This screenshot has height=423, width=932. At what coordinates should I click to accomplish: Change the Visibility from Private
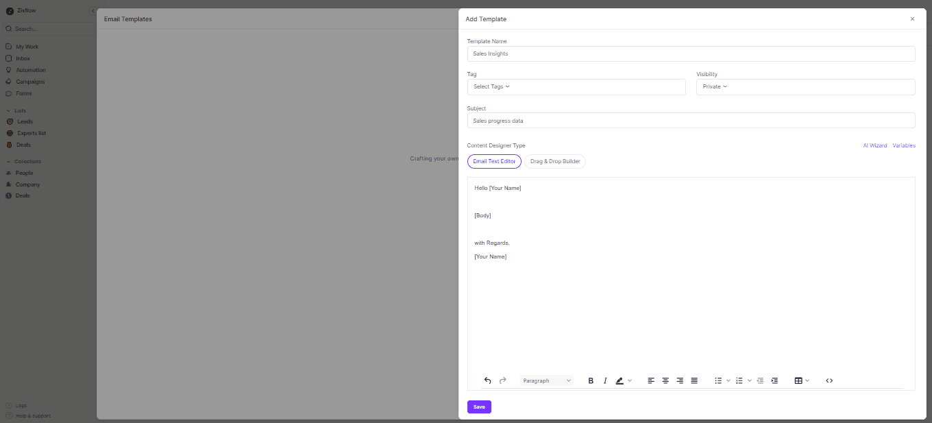[713, 86]
